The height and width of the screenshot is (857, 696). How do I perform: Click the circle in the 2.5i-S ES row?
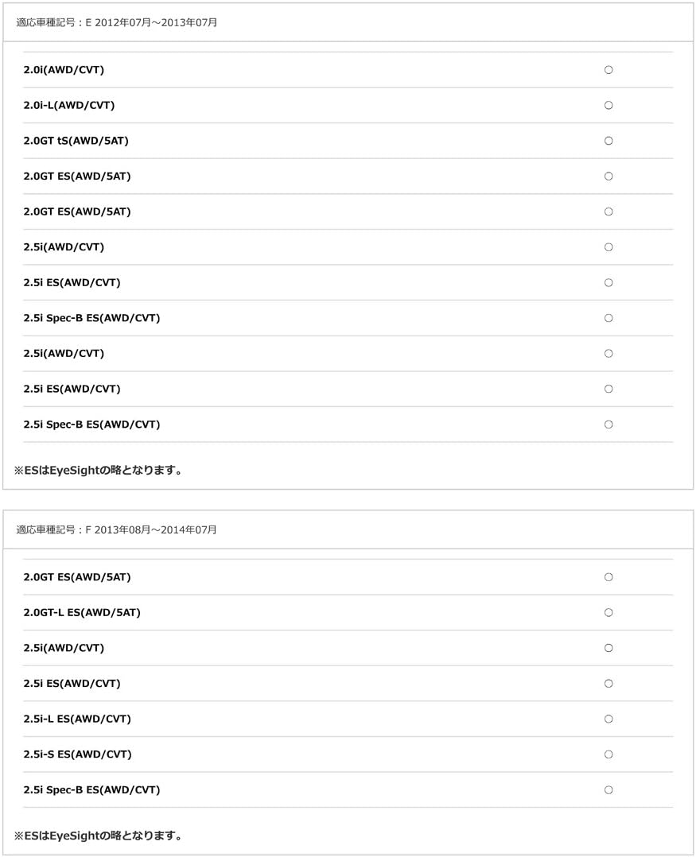pos(609,754)
